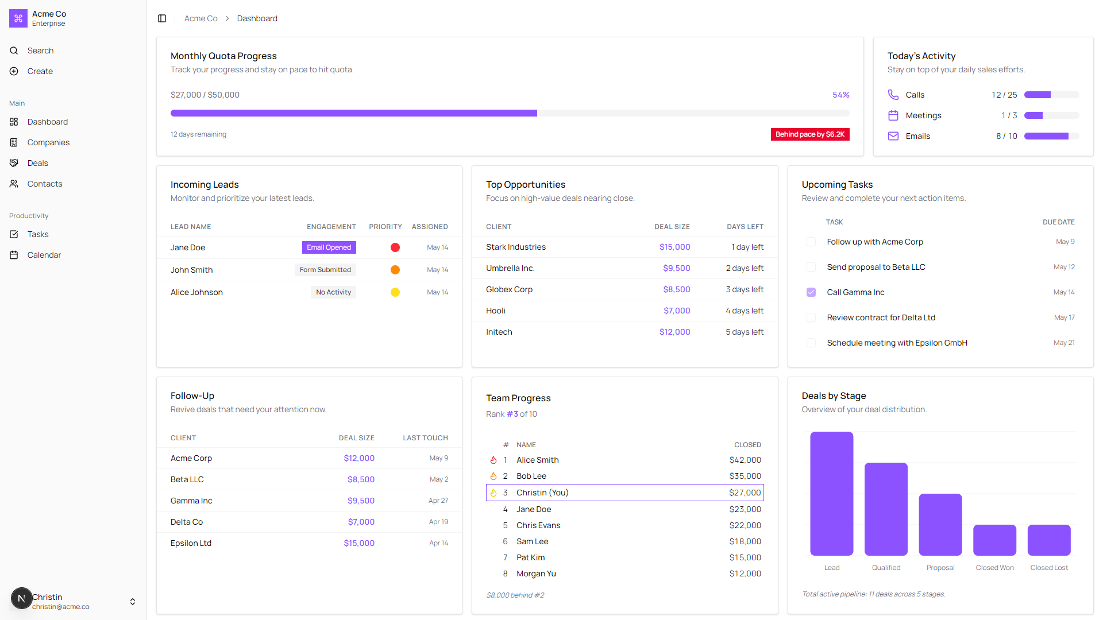The width and height of the screenshot is (1103, 620).
Task: Uncheck the Call Gamma Inc task
Action: click(811, 292)
